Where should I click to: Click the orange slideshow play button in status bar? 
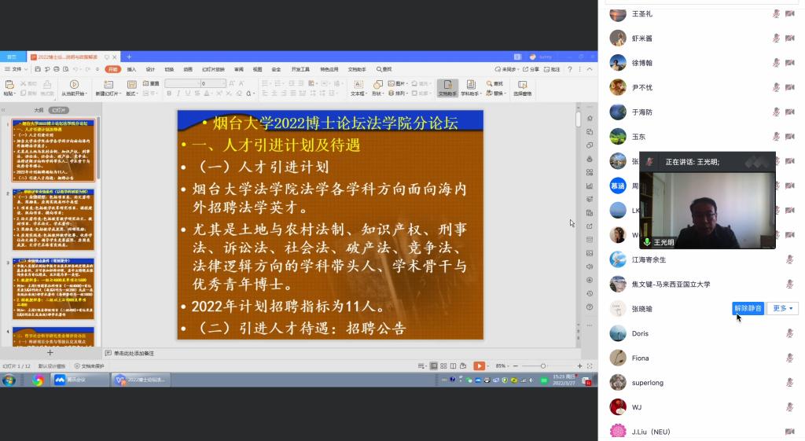479,366
